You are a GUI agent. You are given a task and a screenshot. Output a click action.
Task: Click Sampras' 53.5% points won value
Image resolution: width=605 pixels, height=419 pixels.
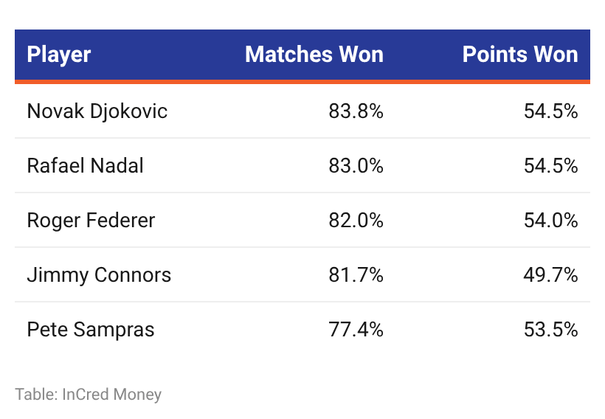point(550,330)
